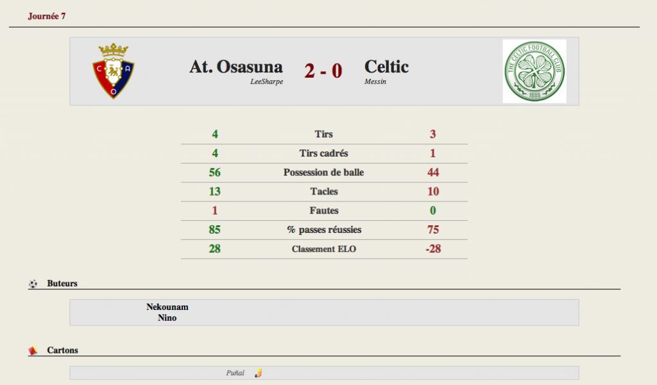Click the Celtic Football Club logo
Screen dimensions: 657x385
click(534, 71)
